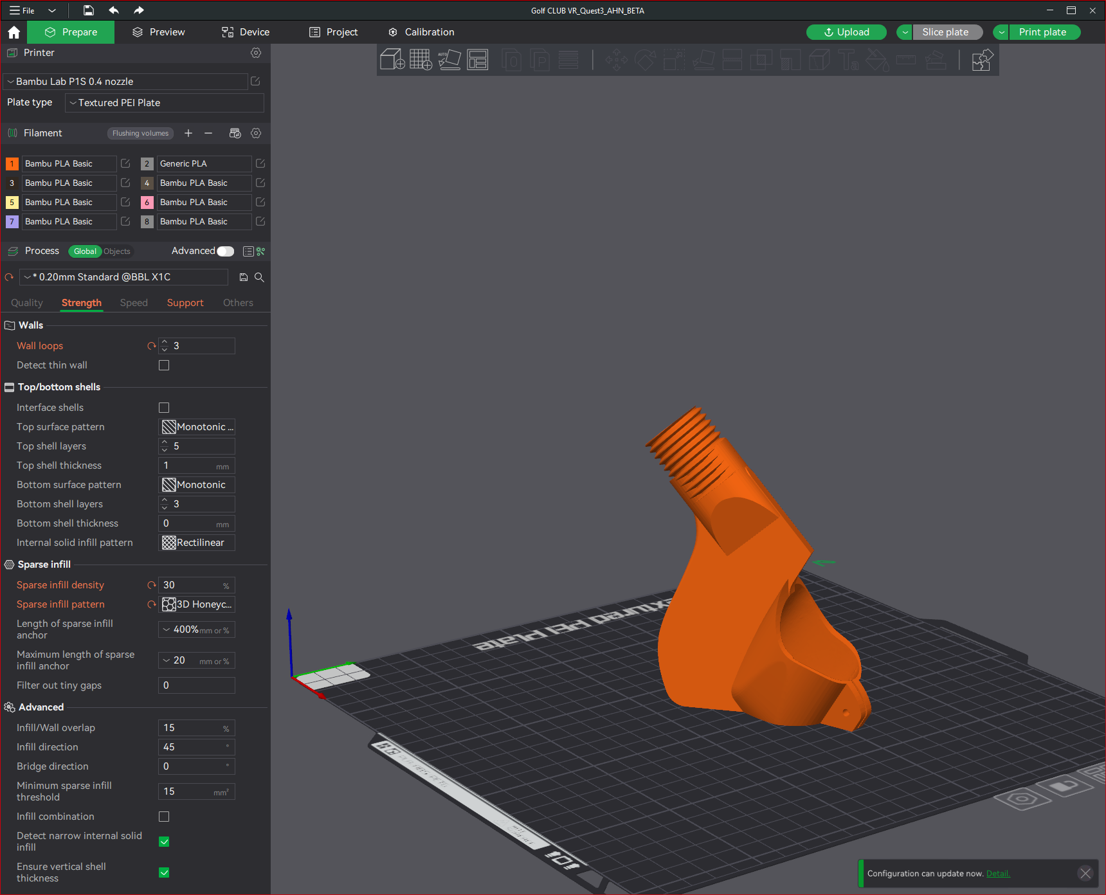
Task: Open the Top surface pattern dropdown
Action: pos(197,427)
